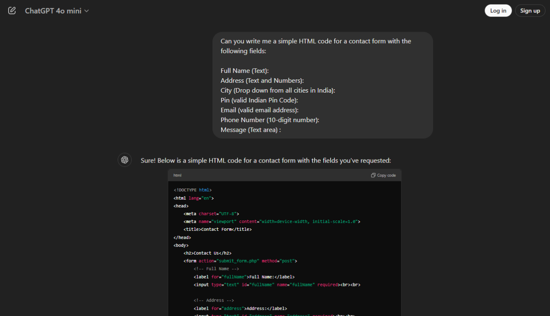Click the meta charset="UTF-8" code line
The width and height of the screenshot is (550, 316).
[212, 214]
